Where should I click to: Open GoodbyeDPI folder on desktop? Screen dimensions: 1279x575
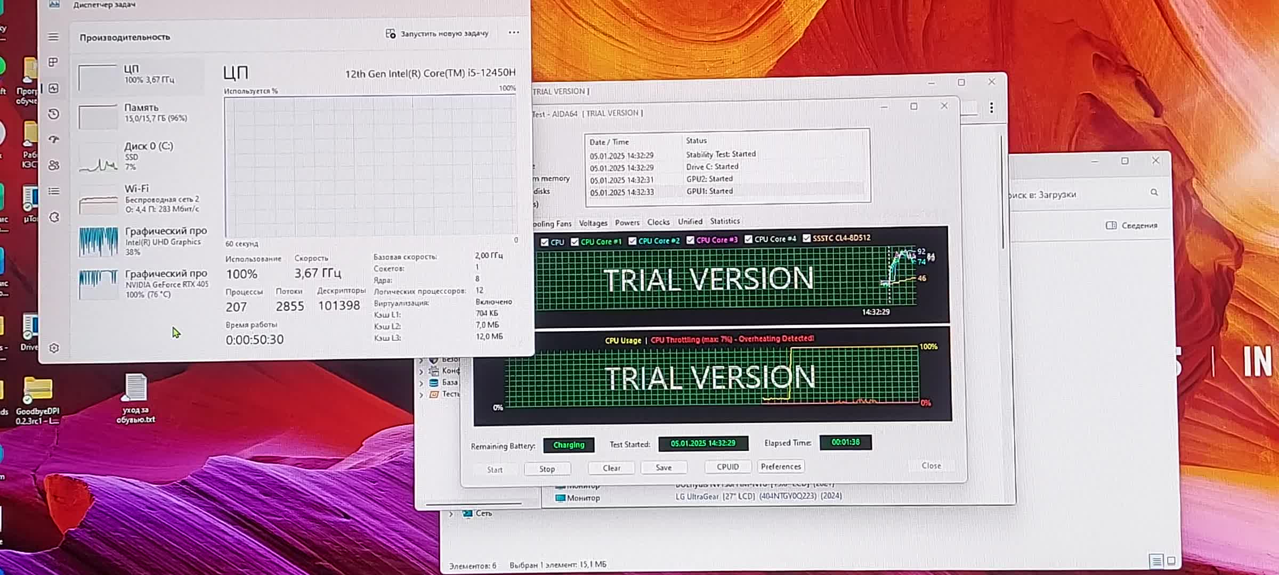[37, 400]
